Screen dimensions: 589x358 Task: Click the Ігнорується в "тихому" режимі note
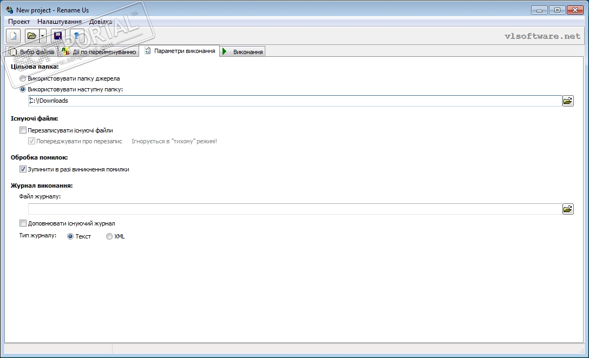pyautogui.click(x=174, y=142)
